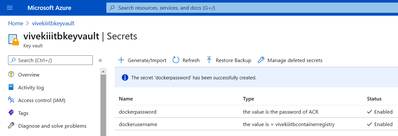This screenshot has width=398, height=136.
Task: Click Generate/Import to add a secret
Action: (142, 60)
